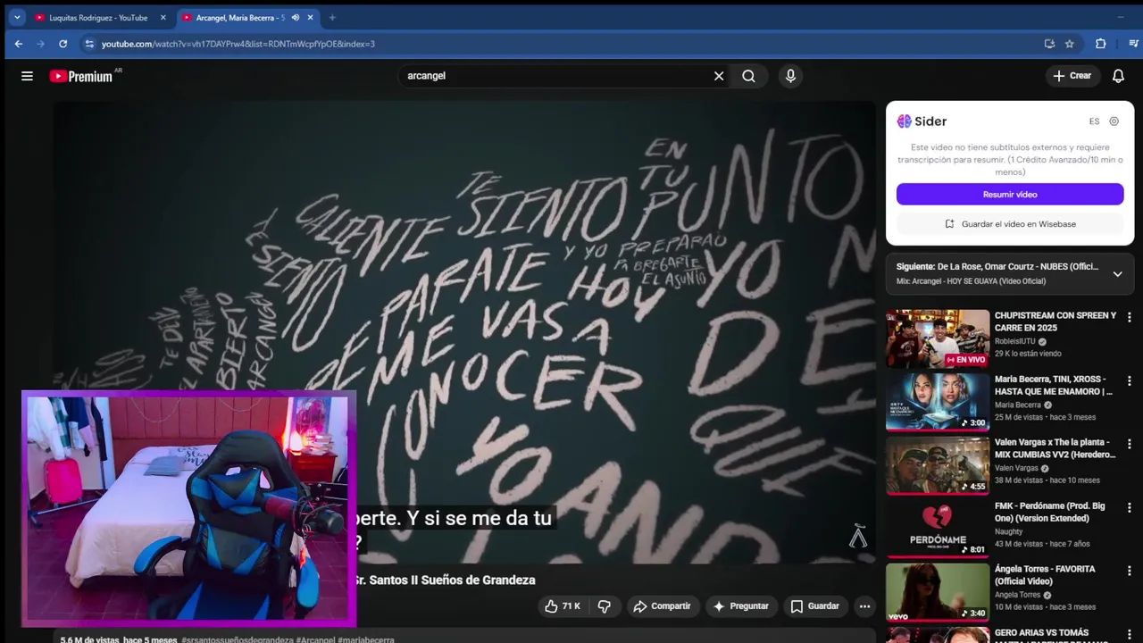
Task: Open MIX CUMBIAS VV2 video thumbnail
Action: tap(938, 465)
